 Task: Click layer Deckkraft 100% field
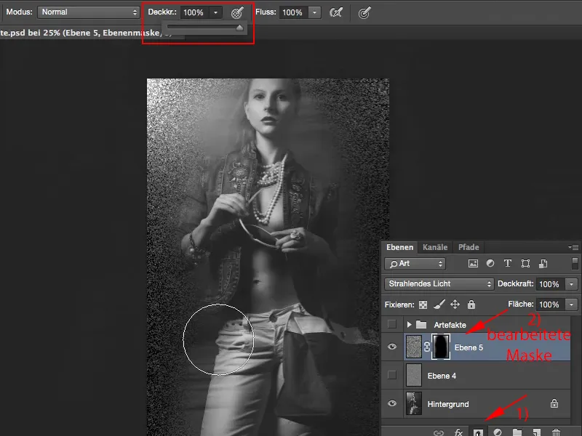551,284
